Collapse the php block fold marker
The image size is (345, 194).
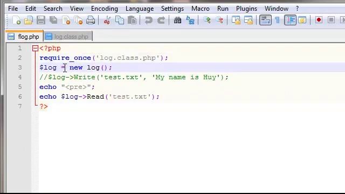click(35, 48)
